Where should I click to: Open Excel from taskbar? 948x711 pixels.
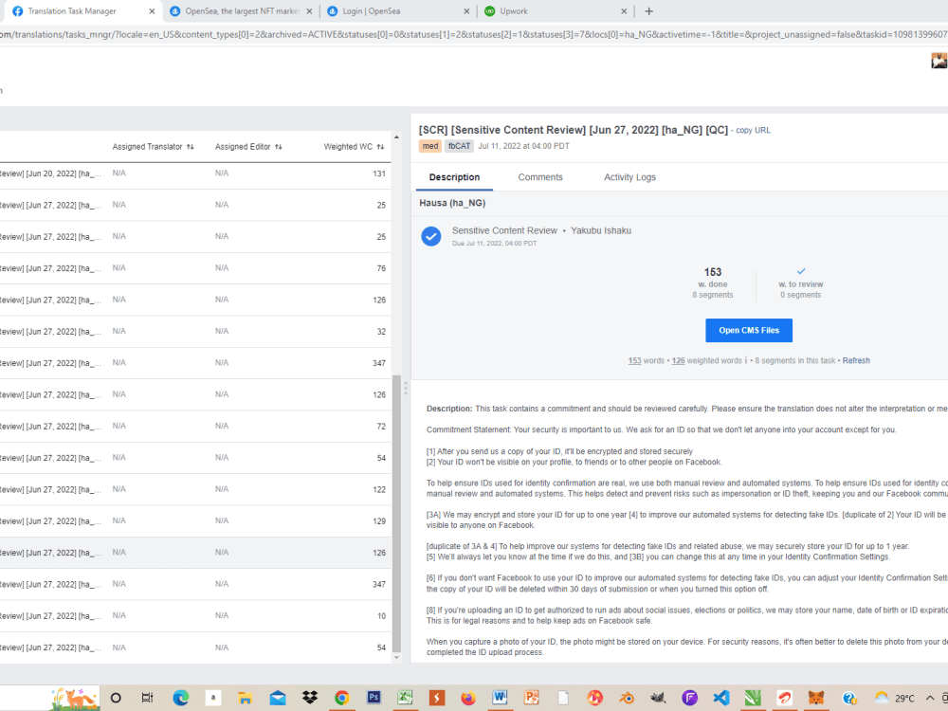(x=405, y=697)
